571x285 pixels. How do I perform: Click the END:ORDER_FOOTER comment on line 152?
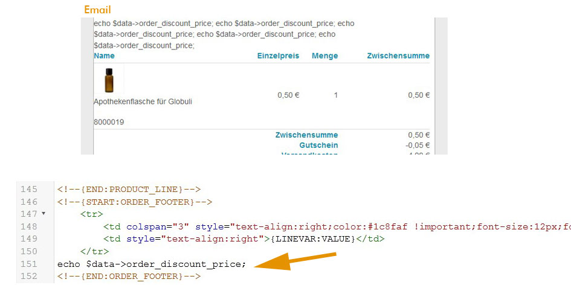[129, 277]
